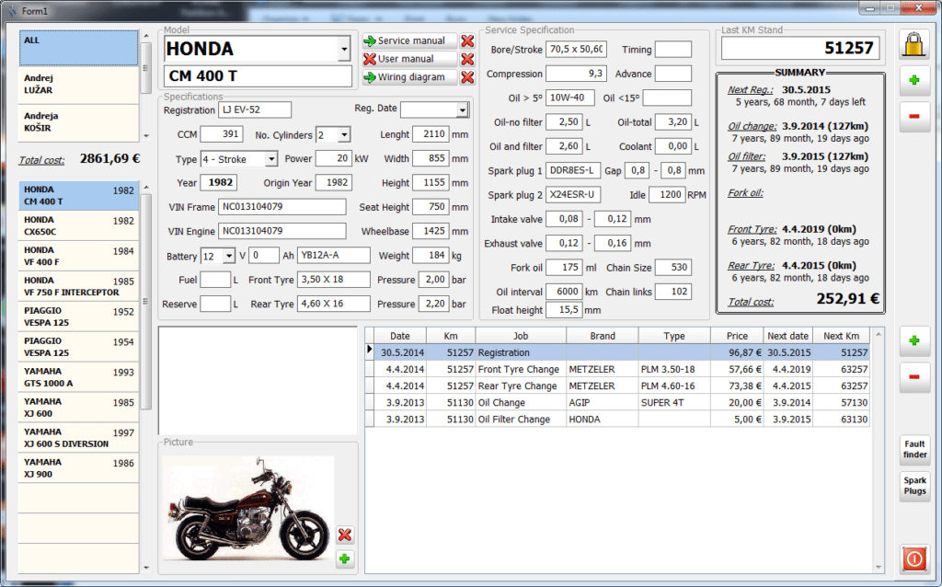Click the Front Tyre size field

pos(333,280)
